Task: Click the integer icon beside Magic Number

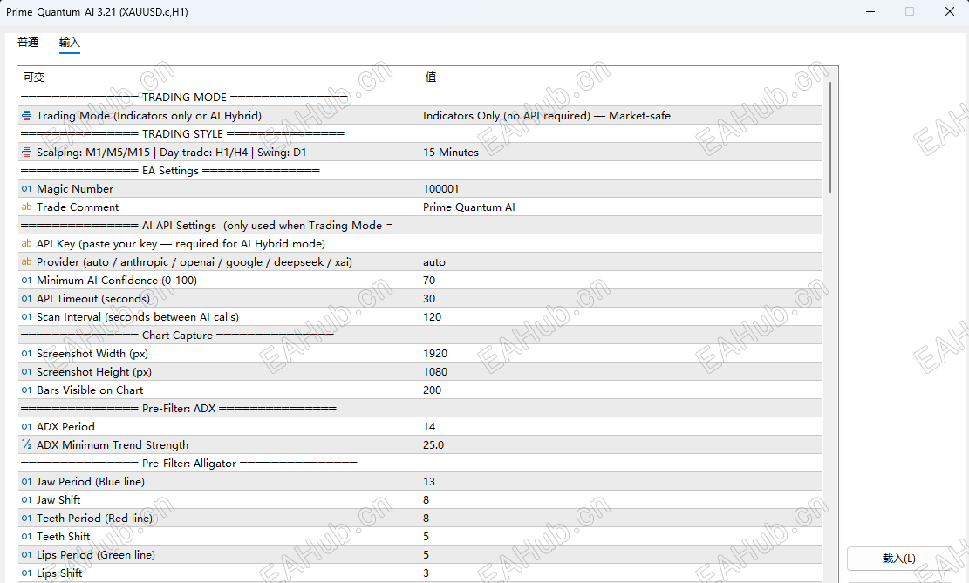Action: [26, 189]
